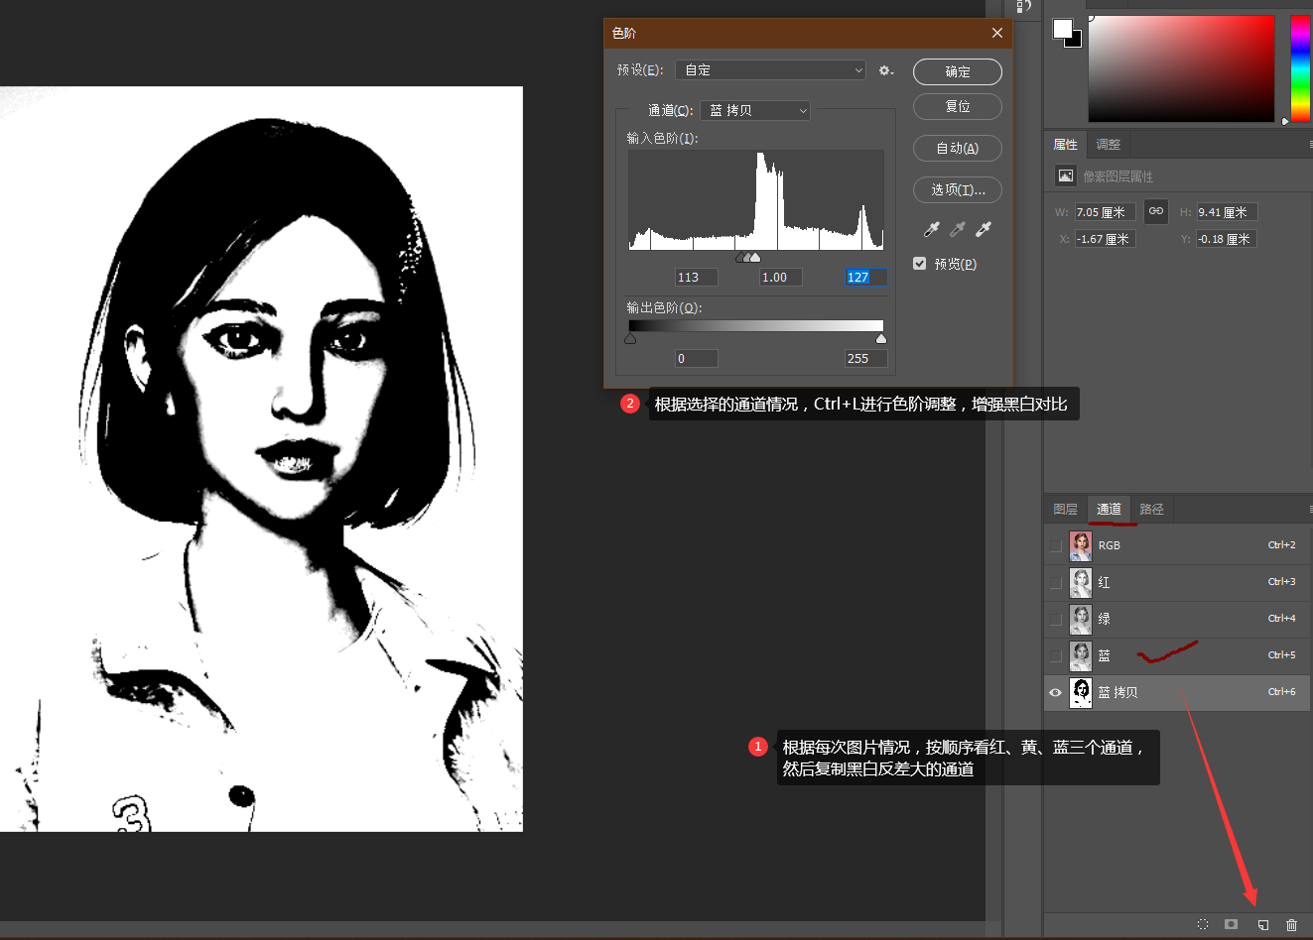Click the 自动(A) auto button
The image size is (1313, 940).
(957, 149)
